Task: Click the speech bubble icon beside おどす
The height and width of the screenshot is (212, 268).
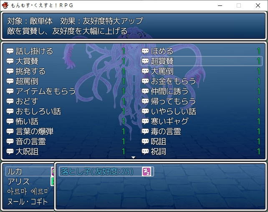Action: (x=10, y=101)
